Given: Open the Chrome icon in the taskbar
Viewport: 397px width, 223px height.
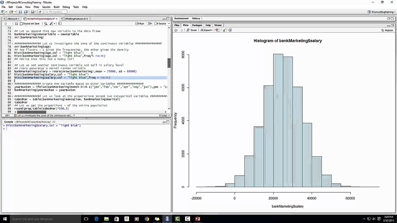Looking at the screenshot, I should 147,219.
